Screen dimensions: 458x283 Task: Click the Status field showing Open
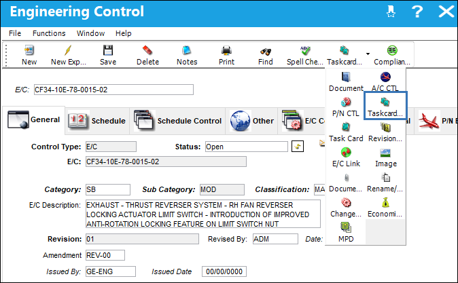coord(247,147)
